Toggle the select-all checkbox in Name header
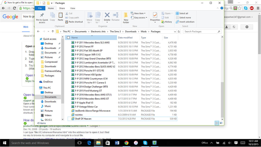This screenshot has height=147, width=261. [68, 38]
